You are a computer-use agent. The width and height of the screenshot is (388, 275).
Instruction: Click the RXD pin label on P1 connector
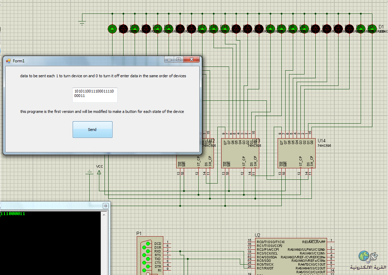tap(157, 251)
